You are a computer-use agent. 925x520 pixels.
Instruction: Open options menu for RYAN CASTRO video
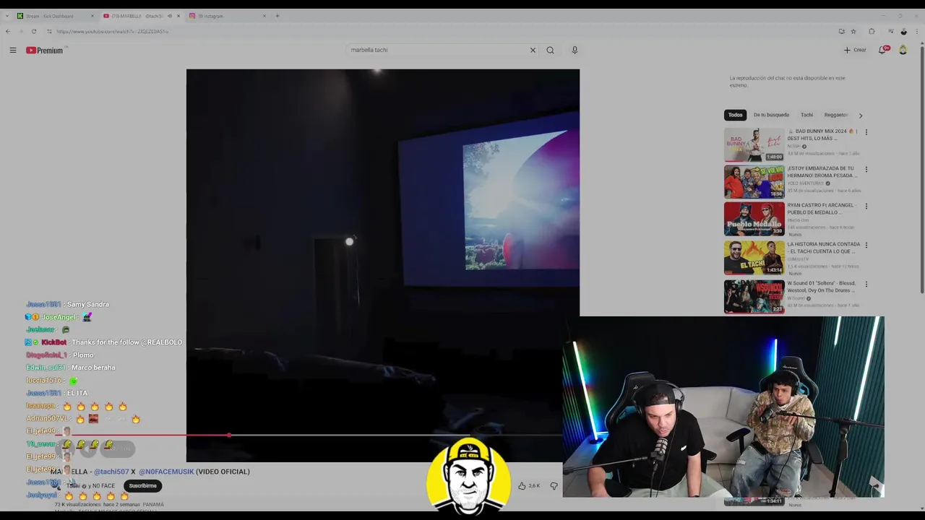click(x=866, y=206)
